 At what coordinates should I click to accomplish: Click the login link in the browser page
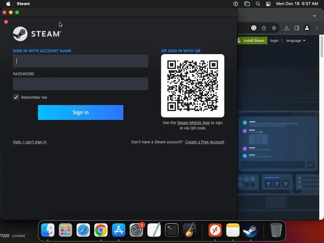click(274, 40)
